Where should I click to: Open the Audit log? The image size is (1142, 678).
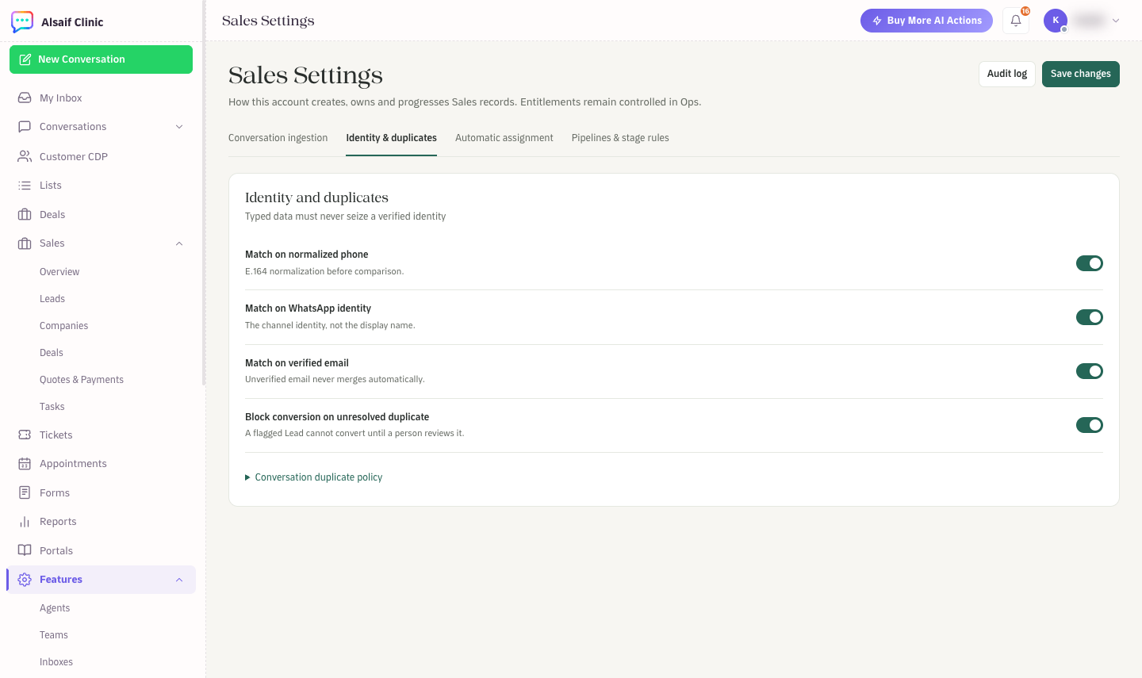click(1007, 74)
